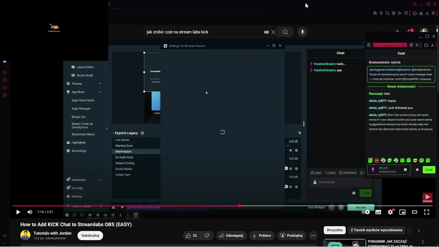Open the on-screen keyboard in search
Image resolution: width=439 pixels, height=247 pixels.
click(x=266, y=32)
